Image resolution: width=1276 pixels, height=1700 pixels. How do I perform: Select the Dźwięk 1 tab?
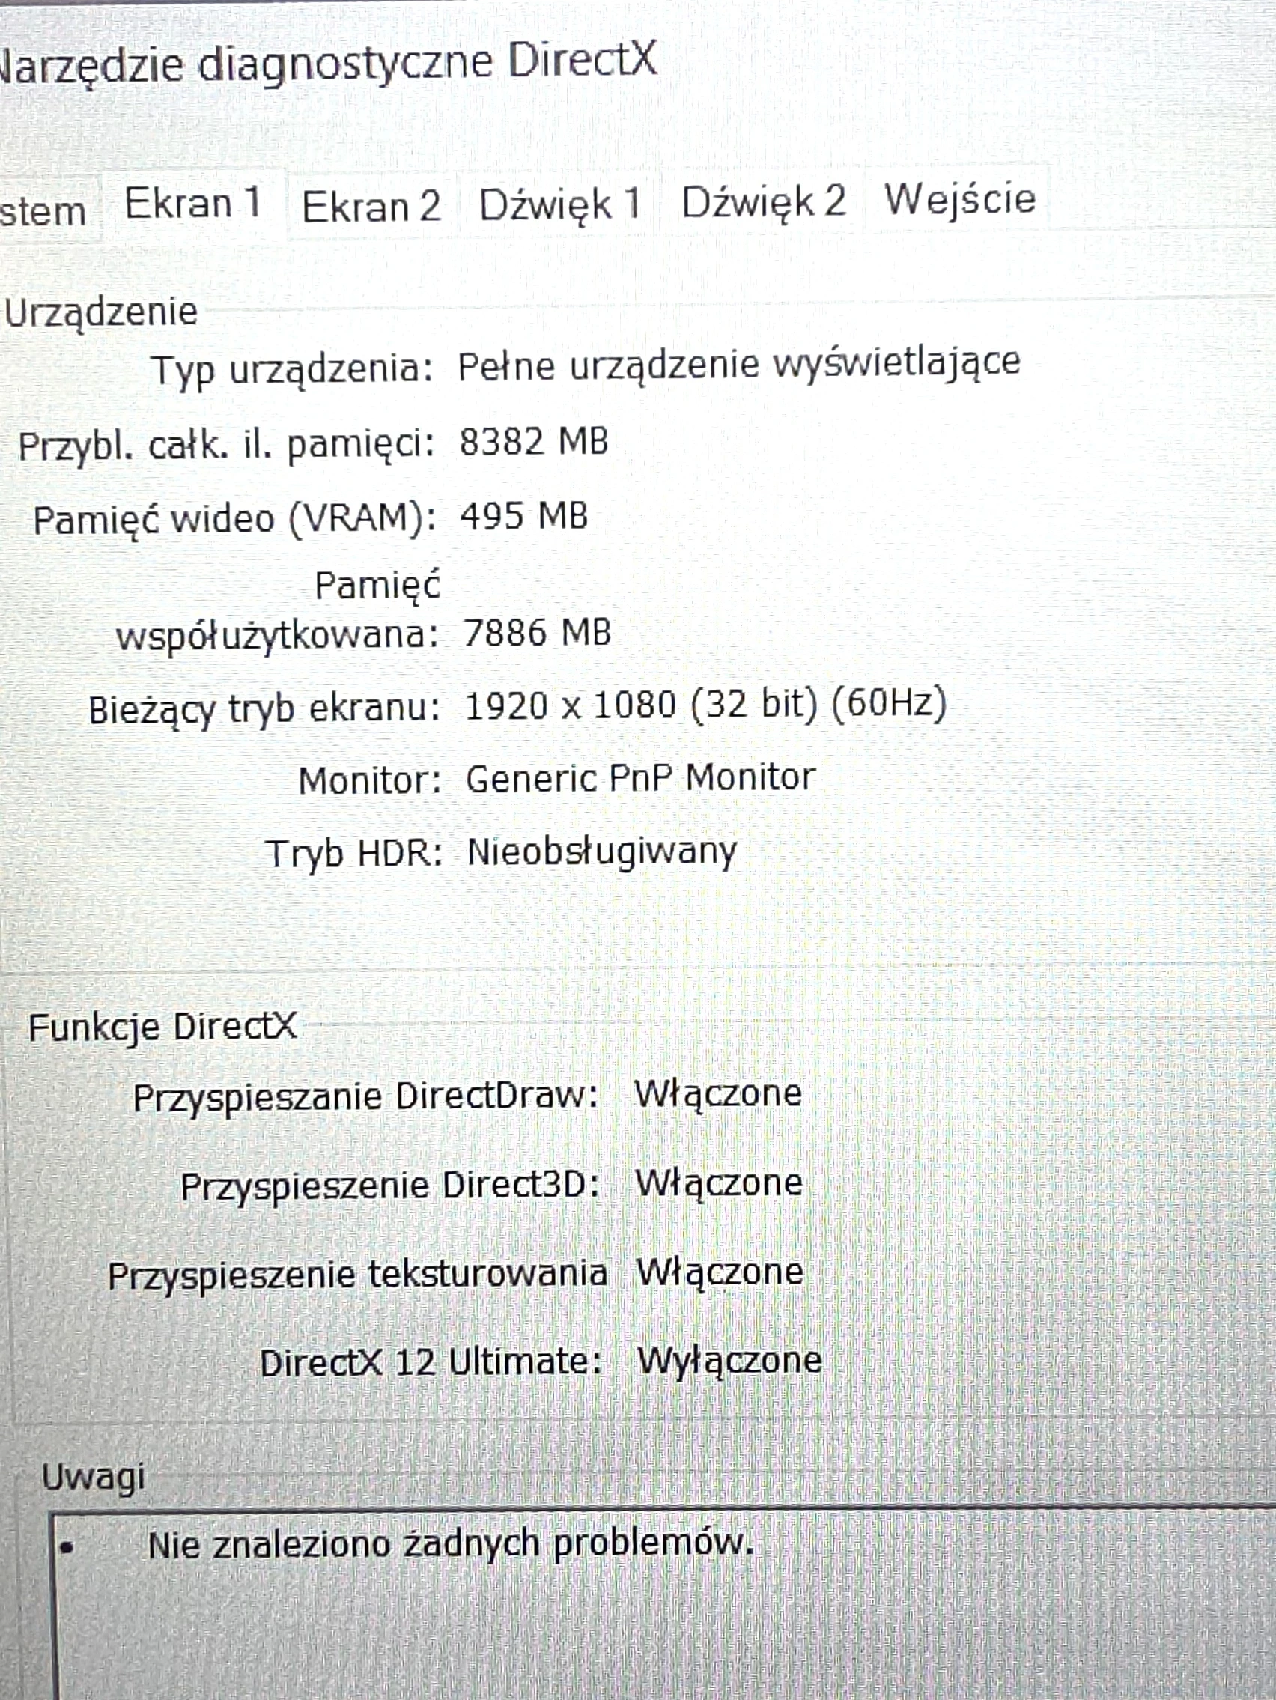click(x=559, y=205)
